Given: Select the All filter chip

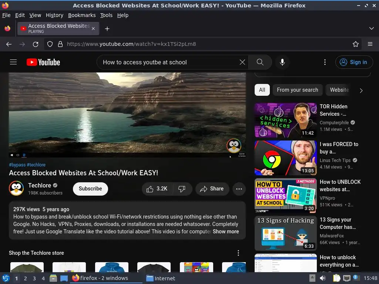Looking at the screenshot, I should pos(262,90).
